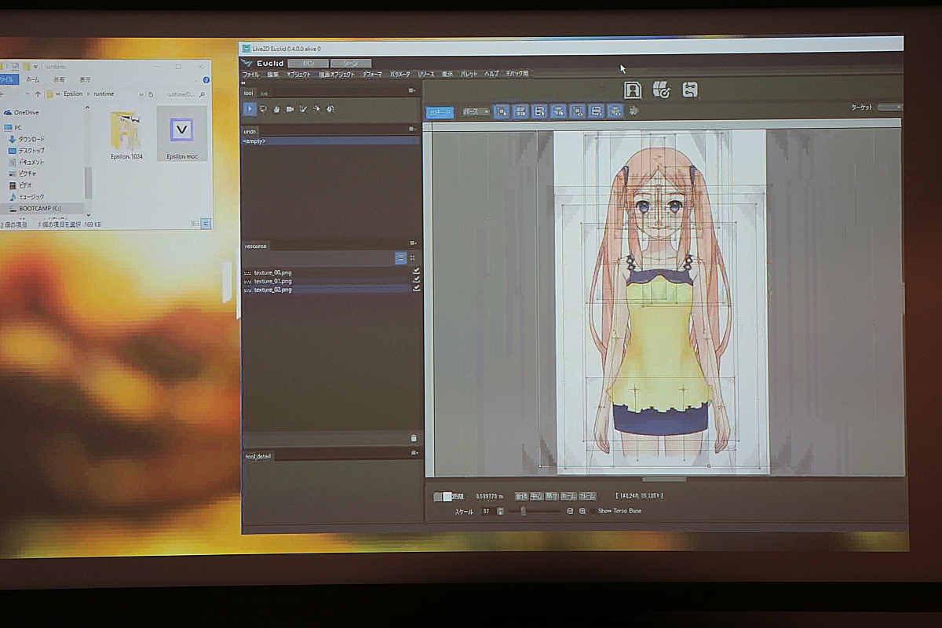This screenshot has height=628, width=942.
Task: Open the resource panel options menu
Action: click(412, 244)
